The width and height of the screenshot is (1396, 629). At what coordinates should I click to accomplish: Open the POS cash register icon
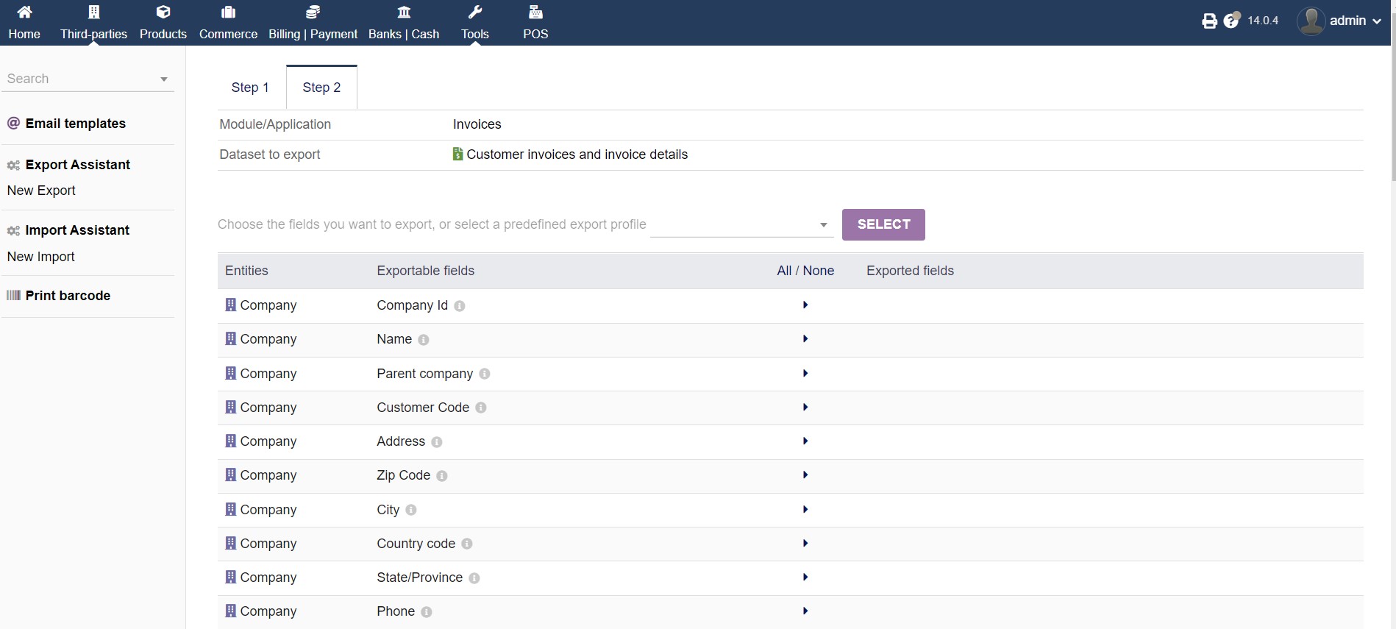pos(535,13)
